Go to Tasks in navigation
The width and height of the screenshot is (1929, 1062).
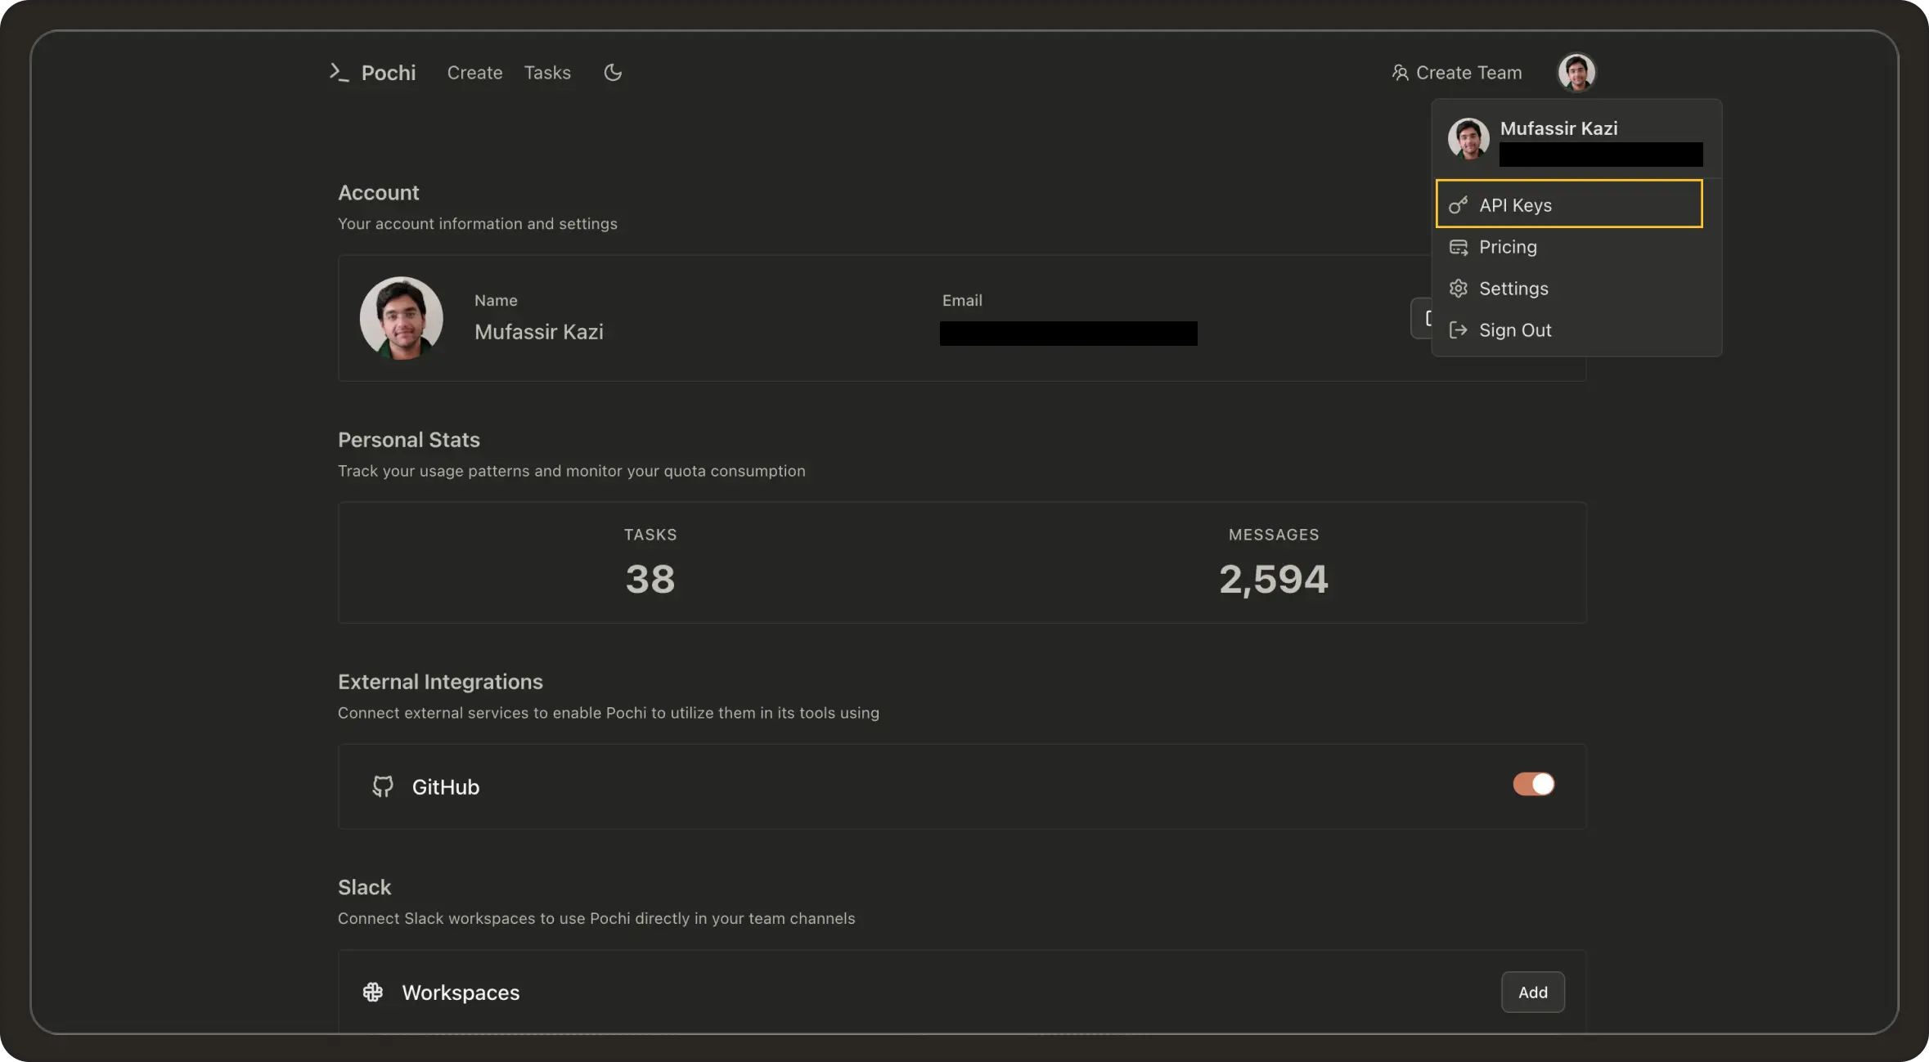[547, 73]
